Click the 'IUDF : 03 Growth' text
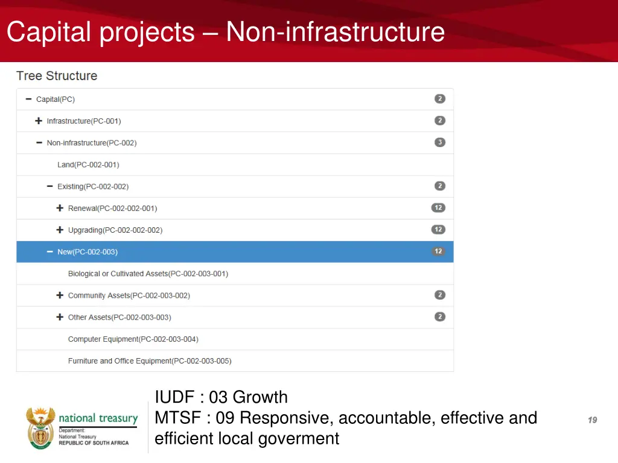This screenshot has width=618, height=463. pyautogui.click(x=221, y=397)
